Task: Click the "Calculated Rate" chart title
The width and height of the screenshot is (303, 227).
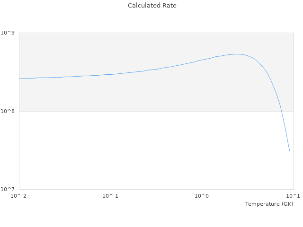Action: coord(151,6)
